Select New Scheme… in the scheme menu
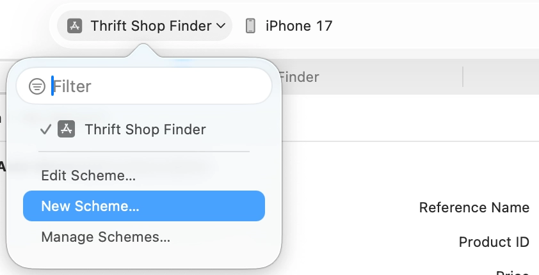 (90, 206)
